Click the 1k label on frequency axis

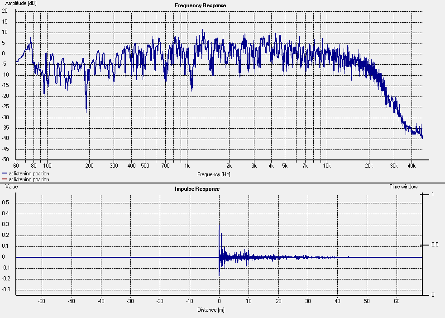tap(187, 166)
